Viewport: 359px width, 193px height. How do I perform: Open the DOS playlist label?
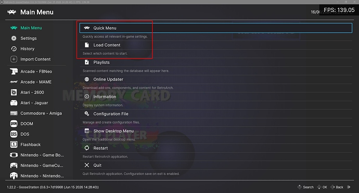click(25, 134)
